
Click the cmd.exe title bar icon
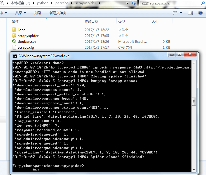15,56
